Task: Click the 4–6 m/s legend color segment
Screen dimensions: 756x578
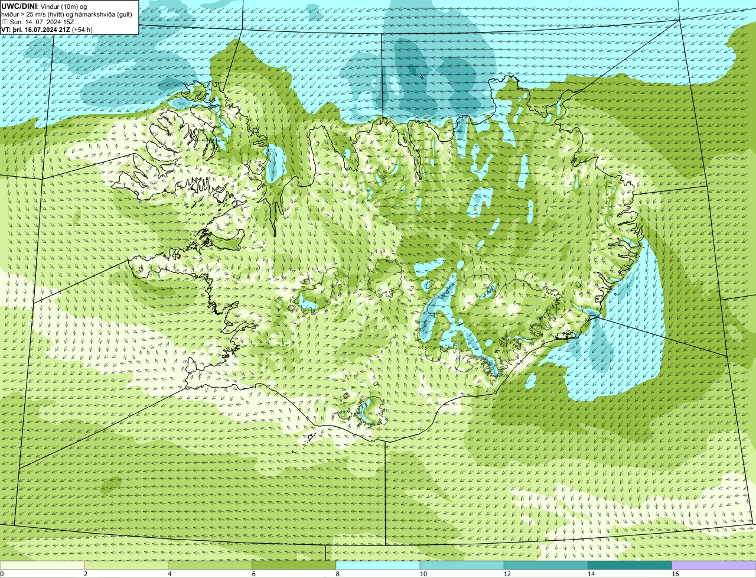Action: point(210,565)
